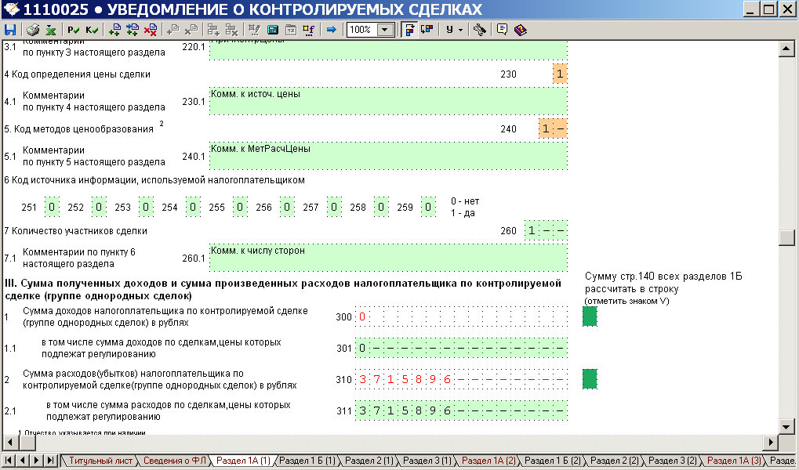Viewport: 799px width, 470px height.
Task: Click the greyed add row icon
Action: click(213, 30)
